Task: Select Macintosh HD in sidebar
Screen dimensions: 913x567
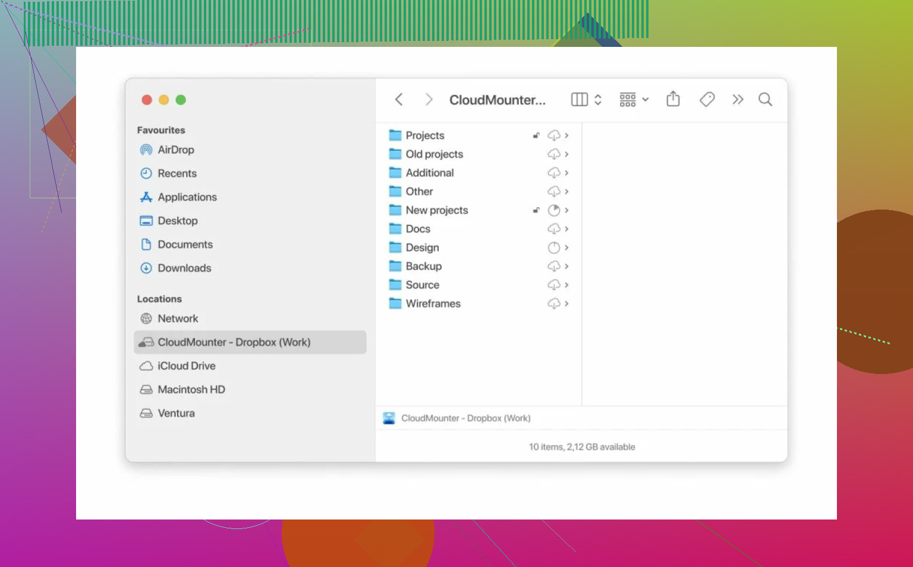Action: click(x=191, y=389)
